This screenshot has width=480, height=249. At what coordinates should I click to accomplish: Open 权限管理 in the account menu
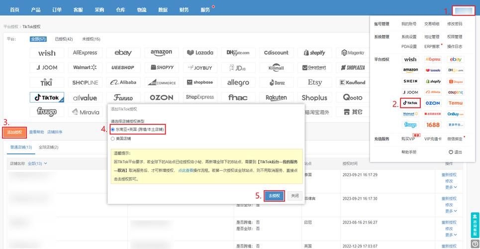[x=455, y=37]
